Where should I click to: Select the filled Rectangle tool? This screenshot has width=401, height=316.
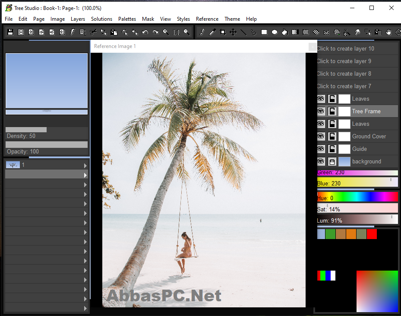[264, 32]
